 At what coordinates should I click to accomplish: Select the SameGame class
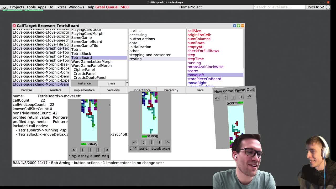[81, 38]
